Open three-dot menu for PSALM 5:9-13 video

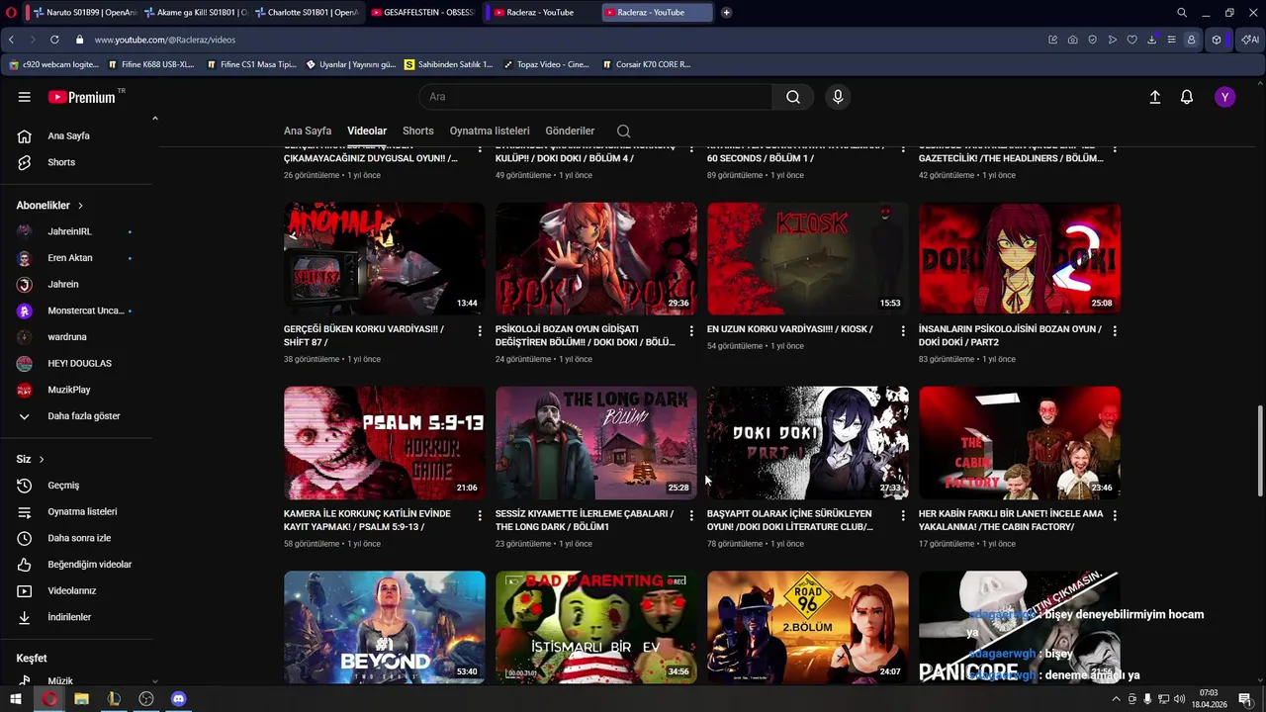[x=480, y=515]
